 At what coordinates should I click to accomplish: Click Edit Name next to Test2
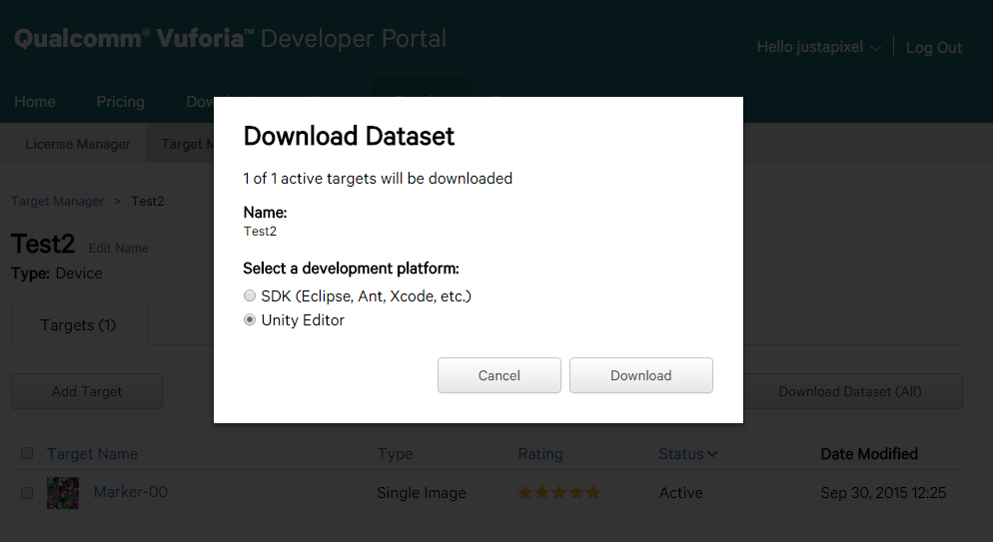pos(119,249)
